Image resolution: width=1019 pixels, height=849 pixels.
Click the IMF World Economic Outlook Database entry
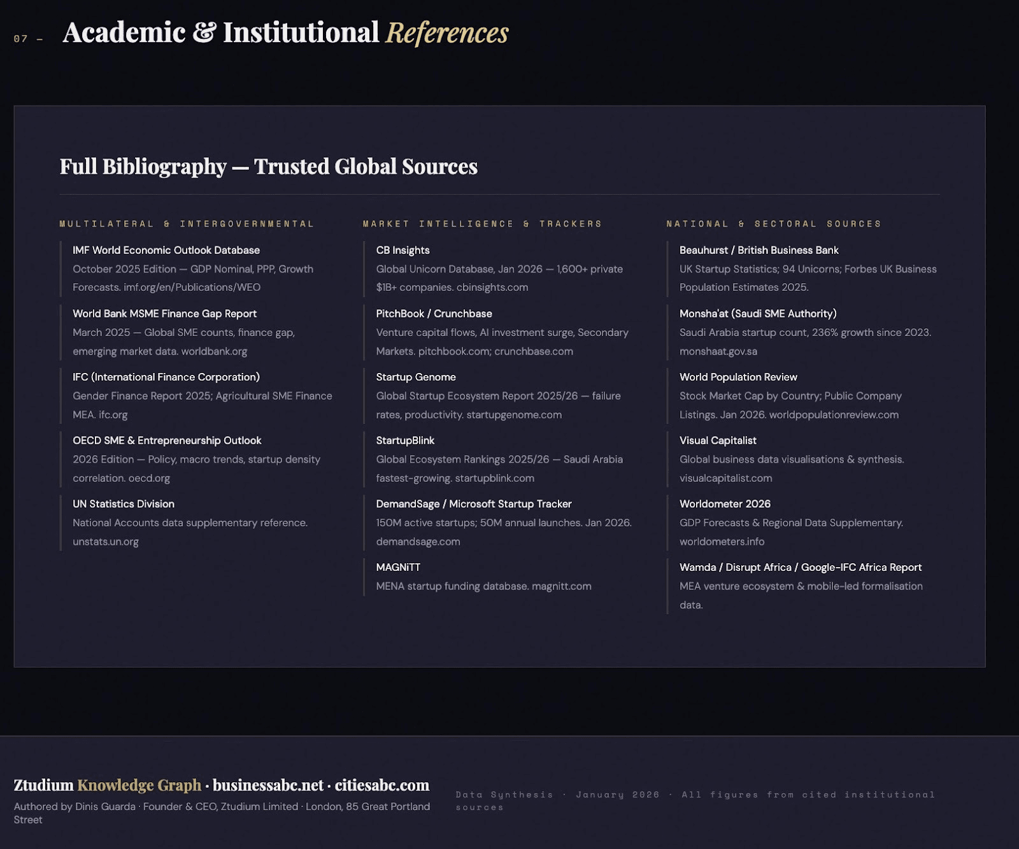166,250
